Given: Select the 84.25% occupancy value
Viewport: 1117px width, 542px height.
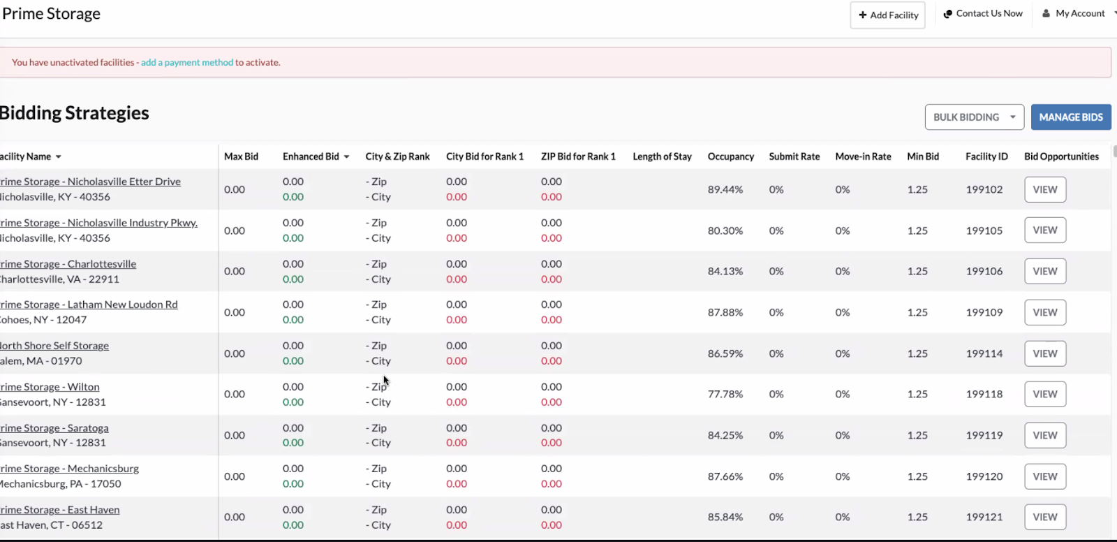Looking at the screenshot, I should click(725, 435).
